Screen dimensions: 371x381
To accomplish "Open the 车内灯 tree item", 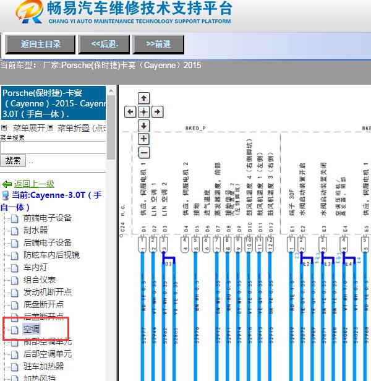I will pyautogui.click(x=35, y=267).
